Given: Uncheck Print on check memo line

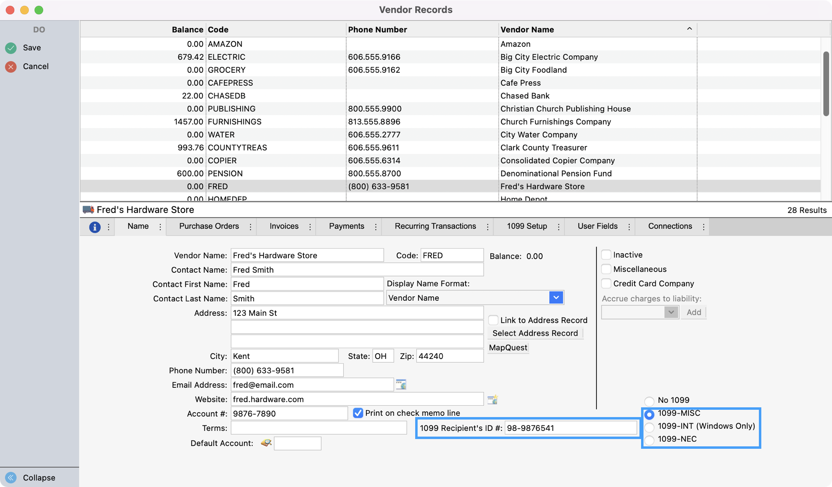Looking at the screenshot, I should tap(358, 413).
